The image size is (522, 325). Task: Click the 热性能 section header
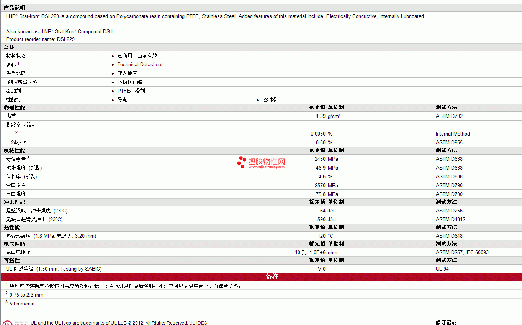12,228
